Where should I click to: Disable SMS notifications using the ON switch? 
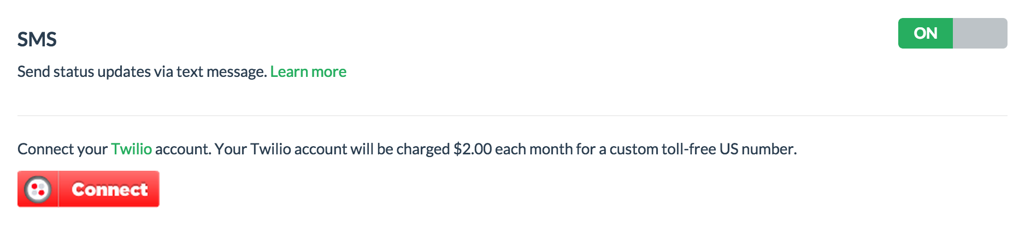click(x=952, y=33)
